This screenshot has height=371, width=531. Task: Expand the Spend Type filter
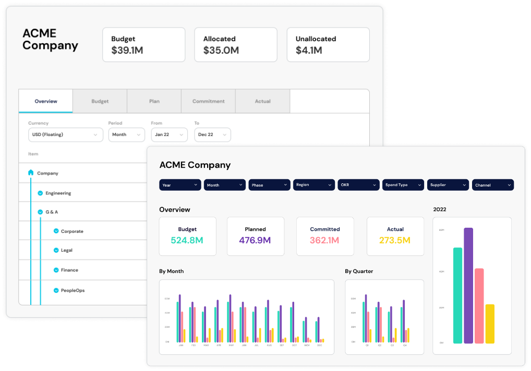click(x=403, y=185)
